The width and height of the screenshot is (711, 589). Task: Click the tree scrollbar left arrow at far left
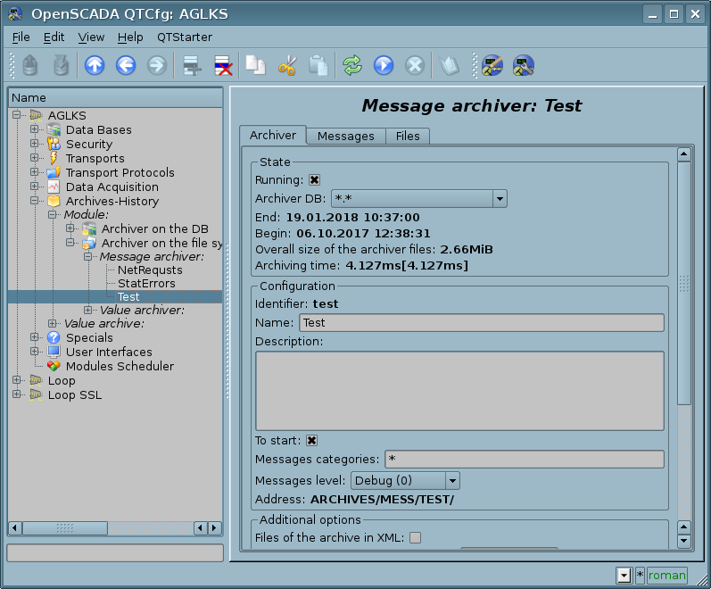15,528
